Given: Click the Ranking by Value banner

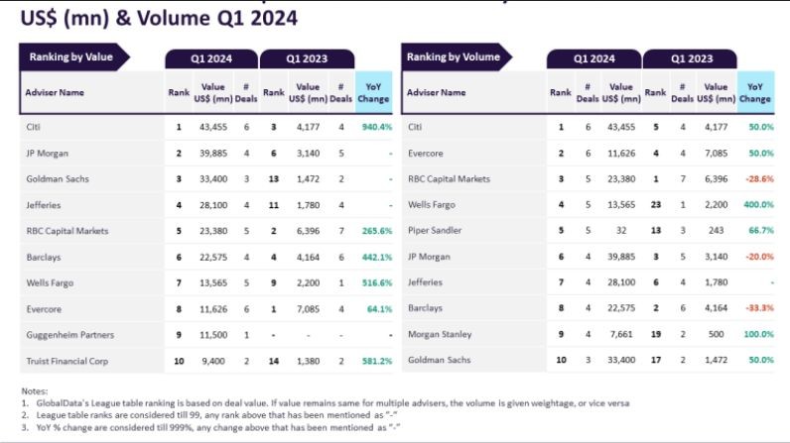Looking at the screenshot, I should [x=71, y=56].
